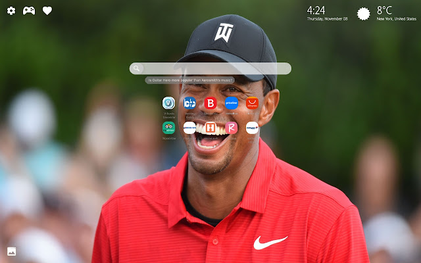Click the magnifier search icon
Image resolution: width=421 pixels, height=263 pixels.
pyautogui.click(x=136, y=68)
